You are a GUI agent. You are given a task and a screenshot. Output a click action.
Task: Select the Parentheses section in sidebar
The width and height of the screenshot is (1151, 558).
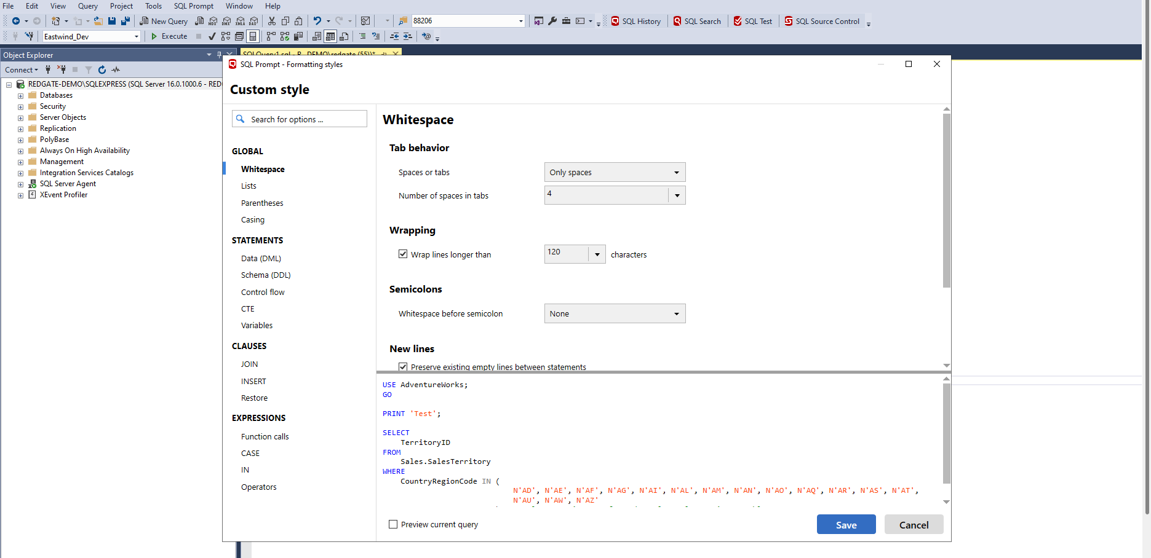[x=262, y=203]
